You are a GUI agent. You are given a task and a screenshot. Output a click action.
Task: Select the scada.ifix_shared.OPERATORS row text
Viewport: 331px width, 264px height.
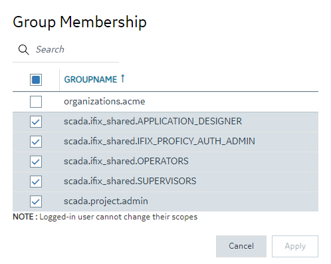pyautogui.click(x=126, y=162)
